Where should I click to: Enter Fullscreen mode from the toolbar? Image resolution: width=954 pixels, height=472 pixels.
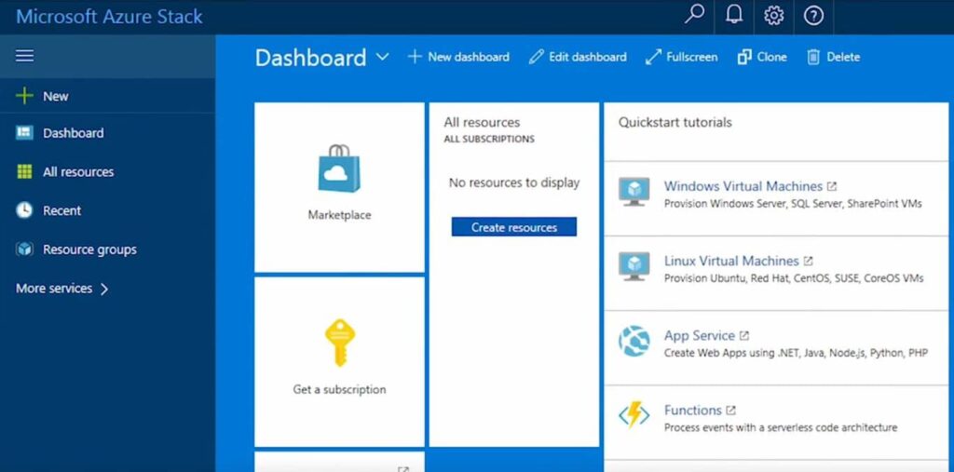click(x=681, y=57)
